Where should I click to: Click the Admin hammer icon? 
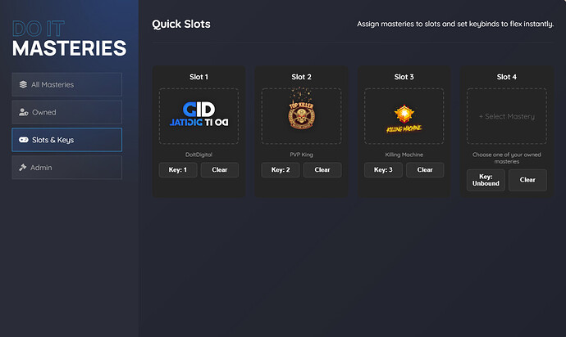23,167
